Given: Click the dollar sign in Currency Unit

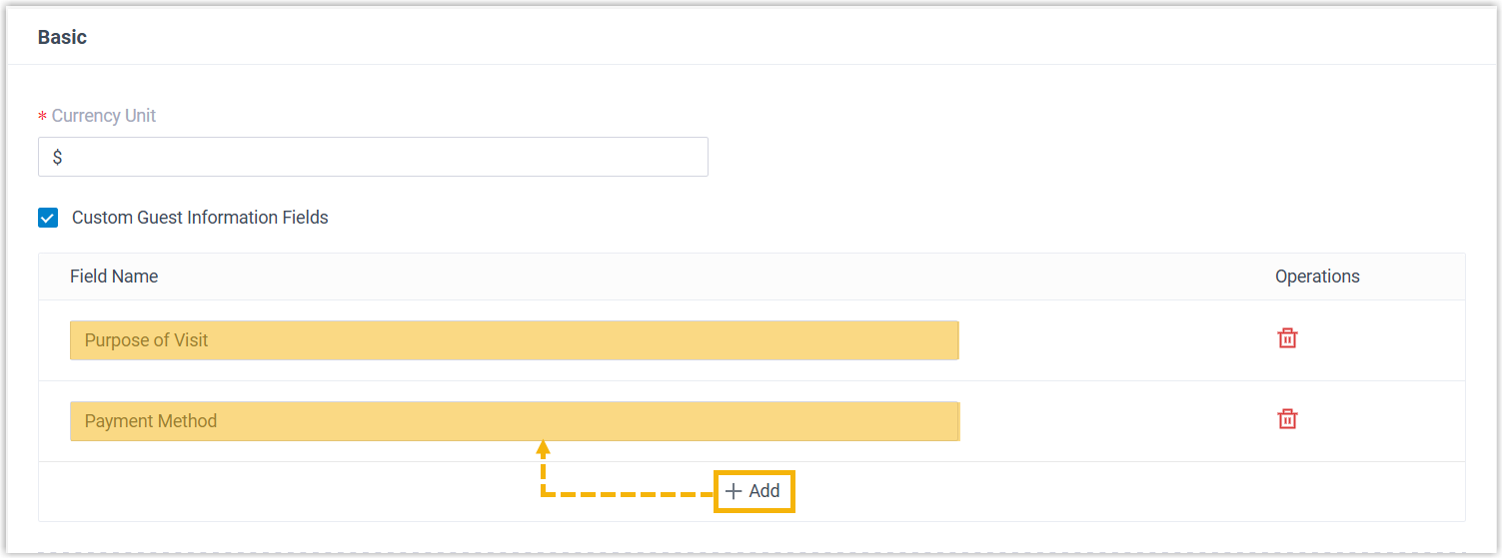Looking at the screenshot, I should tap(58, 158).
